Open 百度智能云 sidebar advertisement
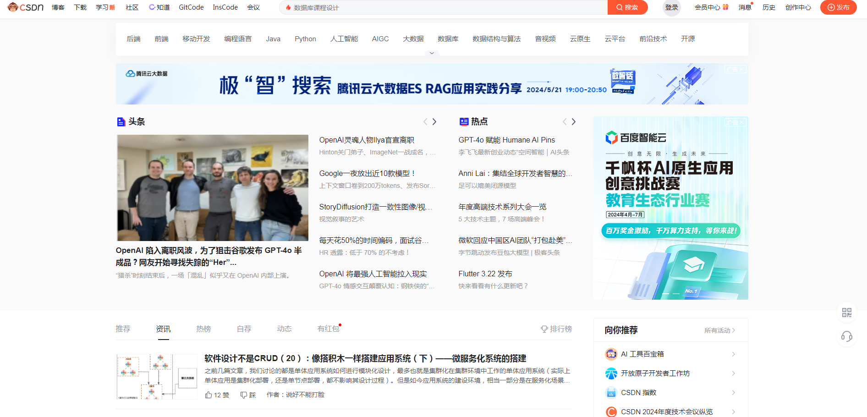This screenshot has width=867, height=417. [670, 208]
